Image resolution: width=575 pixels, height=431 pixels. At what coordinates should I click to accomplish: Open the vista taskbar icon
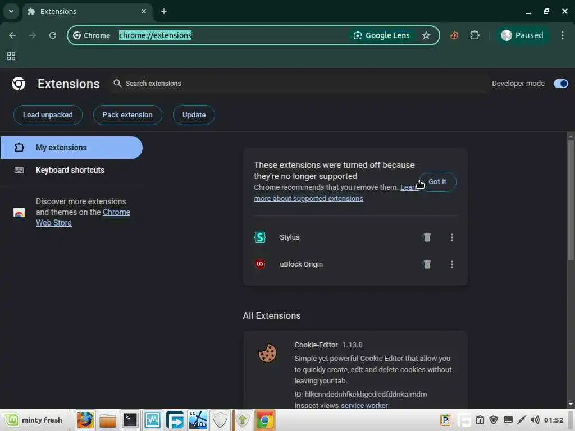pos(198,420)
